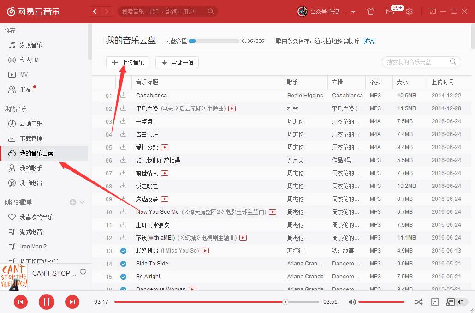Click the cloud capacity progress bar
Screen dimensions: 475x313
(x=214, y=41)
